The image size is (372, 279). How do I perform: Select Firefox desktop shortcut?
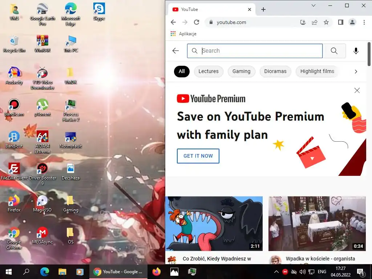click(14, 204)
